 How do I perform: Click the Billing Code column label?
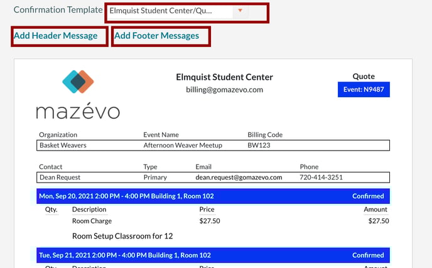[x=265, y=135]
